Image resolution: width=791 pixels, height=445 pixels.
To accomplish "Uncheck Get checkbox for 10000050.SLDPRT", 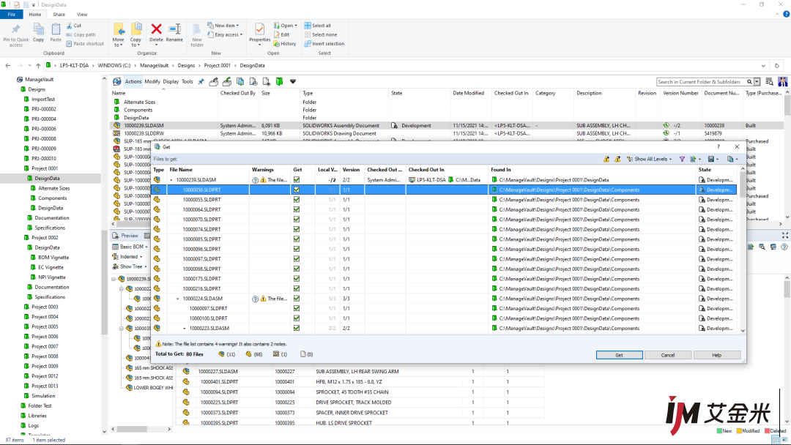I will 297,190.
